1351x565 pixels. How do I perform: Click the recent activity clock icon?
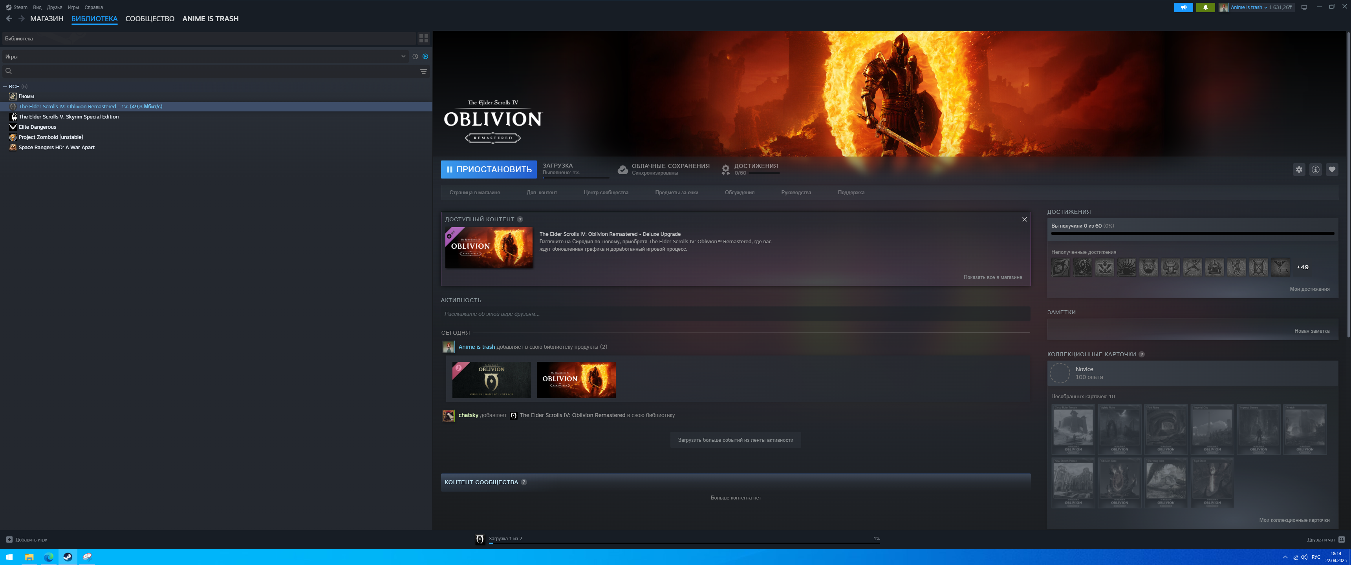coord(415,56)
